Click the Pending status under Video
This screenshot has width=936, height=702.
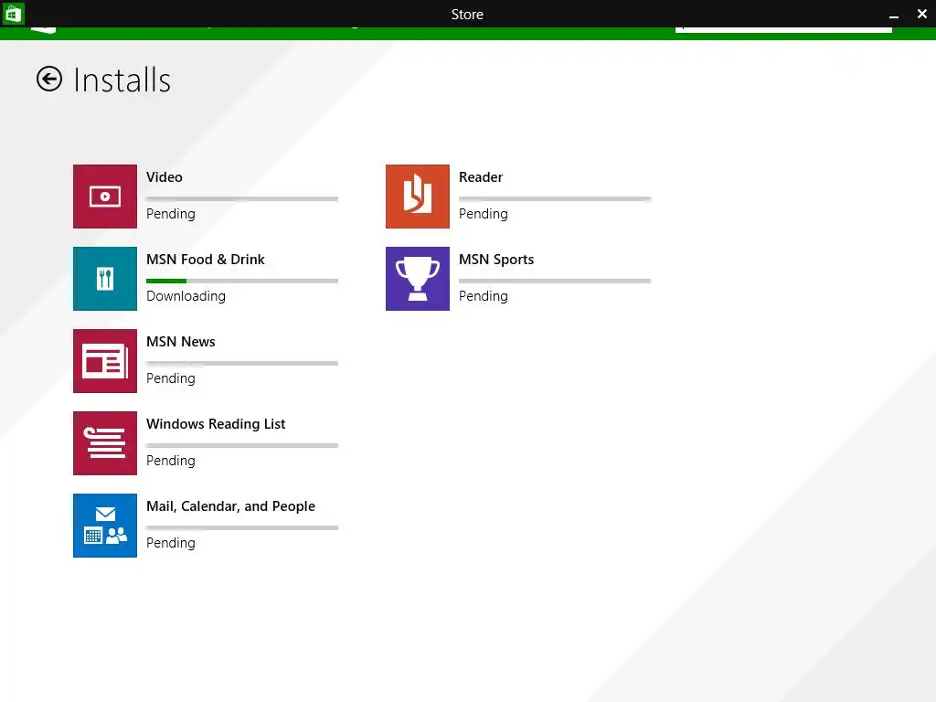171,214
